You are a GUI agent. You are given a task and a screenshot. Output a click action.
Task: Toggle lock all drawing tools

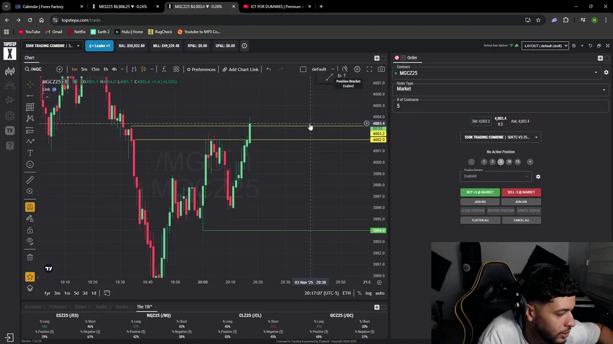[30, 230]
